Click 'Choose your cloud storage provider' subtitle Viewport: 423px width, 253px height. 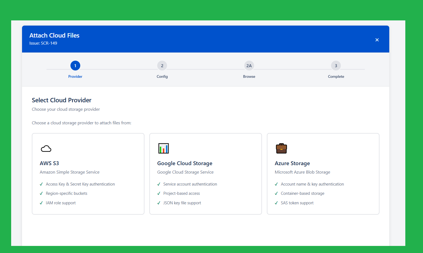(66, 109)
